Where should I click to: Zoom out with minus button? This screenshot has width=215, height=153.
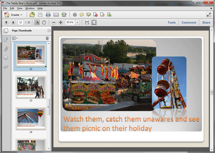(54, 22)
